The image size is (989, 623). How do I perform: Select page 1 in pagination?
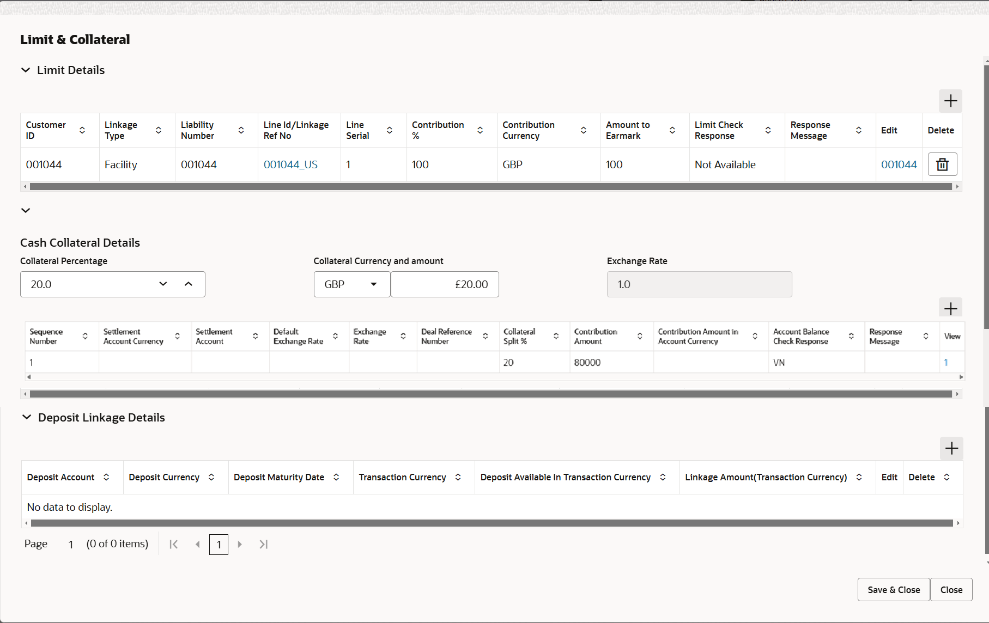tap(219, 545)
